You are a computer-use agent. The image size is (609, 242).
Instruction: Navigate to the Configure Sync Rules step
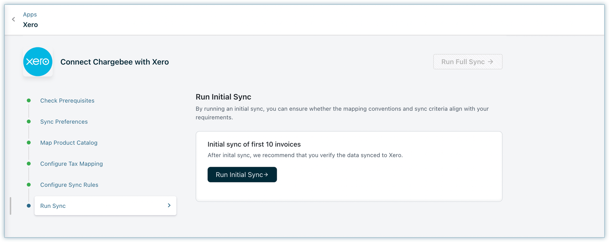point(69,185)
